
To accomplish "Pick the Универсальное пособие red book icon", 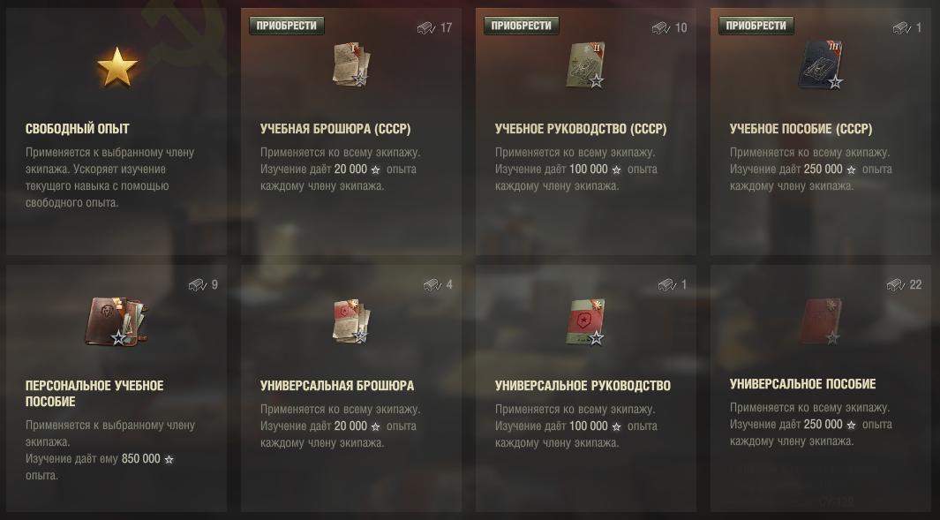I will 821,322.
